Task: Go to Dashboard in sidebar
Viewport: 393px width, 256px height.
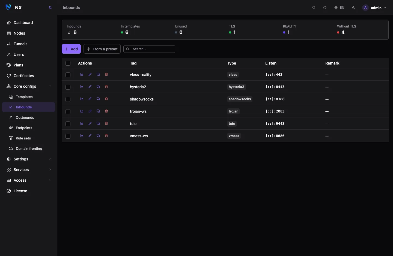Action: coord(29,23)
